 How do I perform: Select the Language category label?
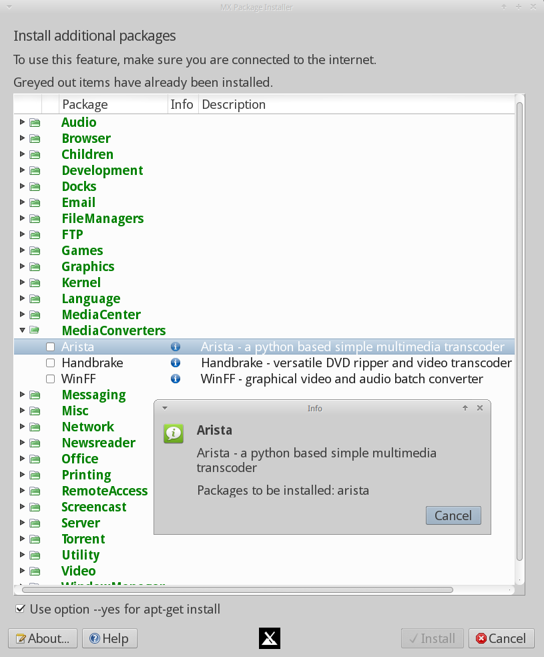pyautogui.click(x=91, y=298)
